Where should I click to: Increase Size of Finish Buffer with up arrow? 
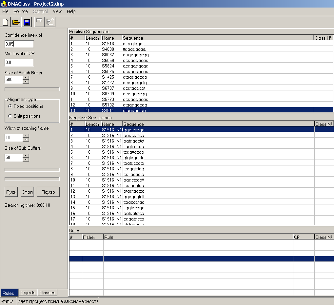[26, 78]
